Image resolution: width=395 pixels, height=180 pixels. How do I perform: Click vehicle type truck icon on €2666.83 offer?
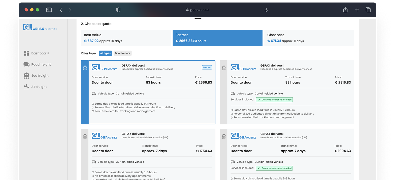[x=94, y=94]
